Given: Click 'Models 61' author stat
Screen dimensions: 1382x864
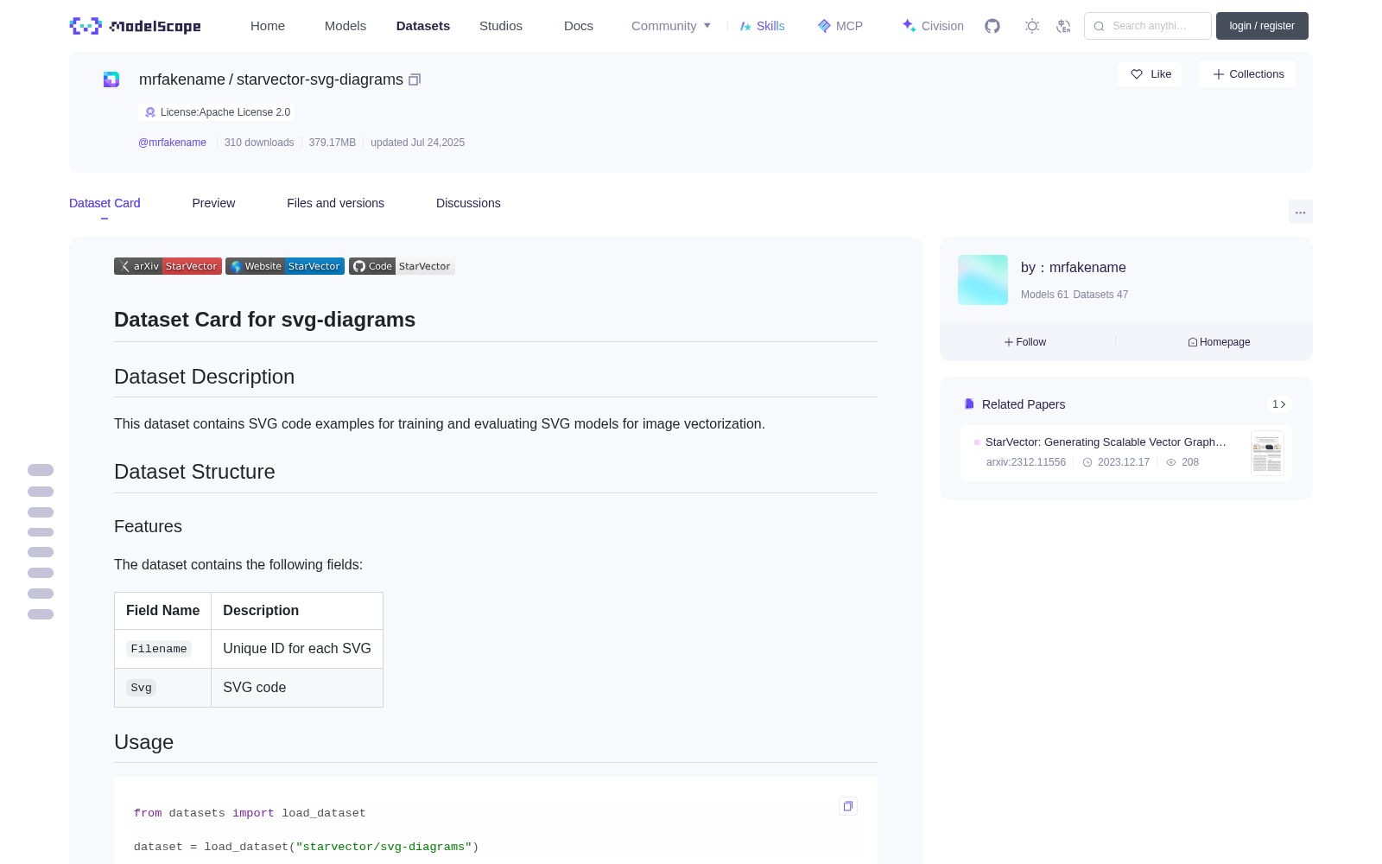Looking at the screenshot, I should pyautogui.click(x=1044, y=295).
